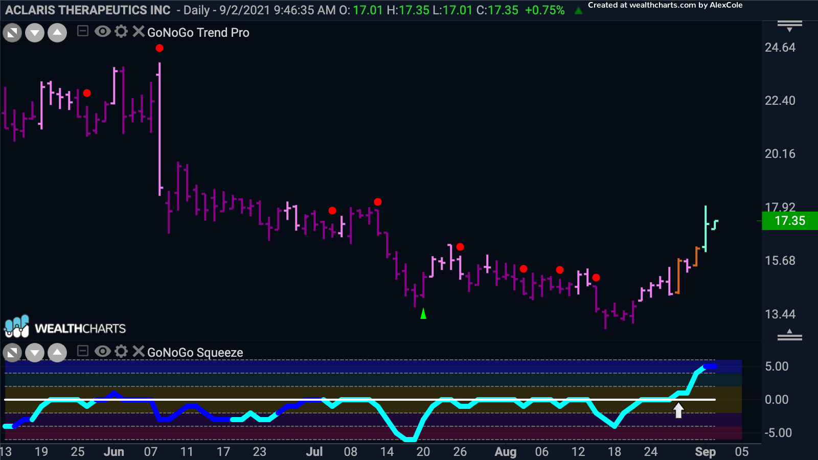
Task: Click the GoNoGo Trend Pro label
Action: [x=198, y=33]
